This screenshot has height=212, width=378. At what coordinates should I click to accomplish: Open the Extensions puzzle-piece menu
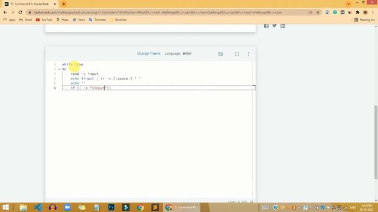pyautogui.click(x=357, y=12)
